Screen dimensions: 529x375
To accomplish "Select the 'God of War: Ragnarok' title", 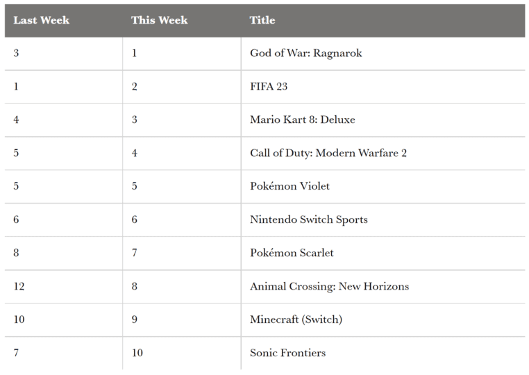I will click(x=305, y=53).
